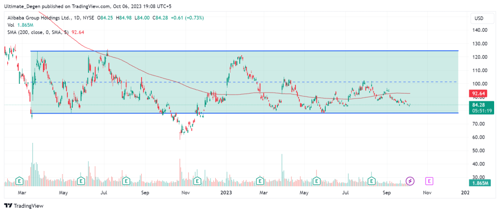Image resolution: width=500 pixels, height=213 pixels.
Task: Click the pink upcoming earnings E marker
Action: (x=430, y=181)
